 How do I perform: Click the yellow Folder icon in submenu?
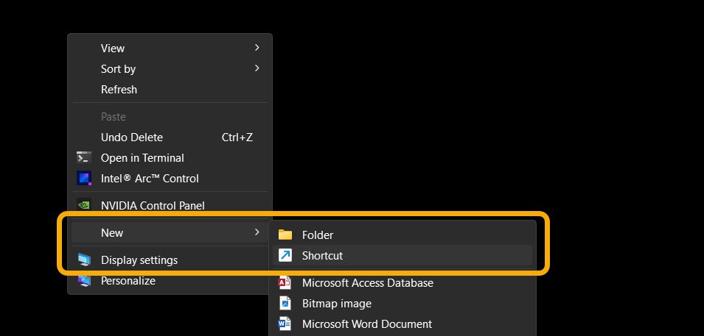tap(285, 235)
